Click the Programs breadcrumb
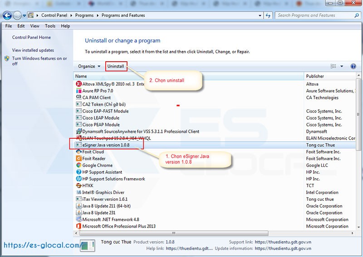This screenshot has width=363, height=257. 84,15
